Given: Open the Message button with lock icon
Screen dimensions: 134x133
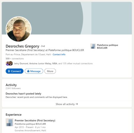Looking at the screenshot, I should [34, 71].
